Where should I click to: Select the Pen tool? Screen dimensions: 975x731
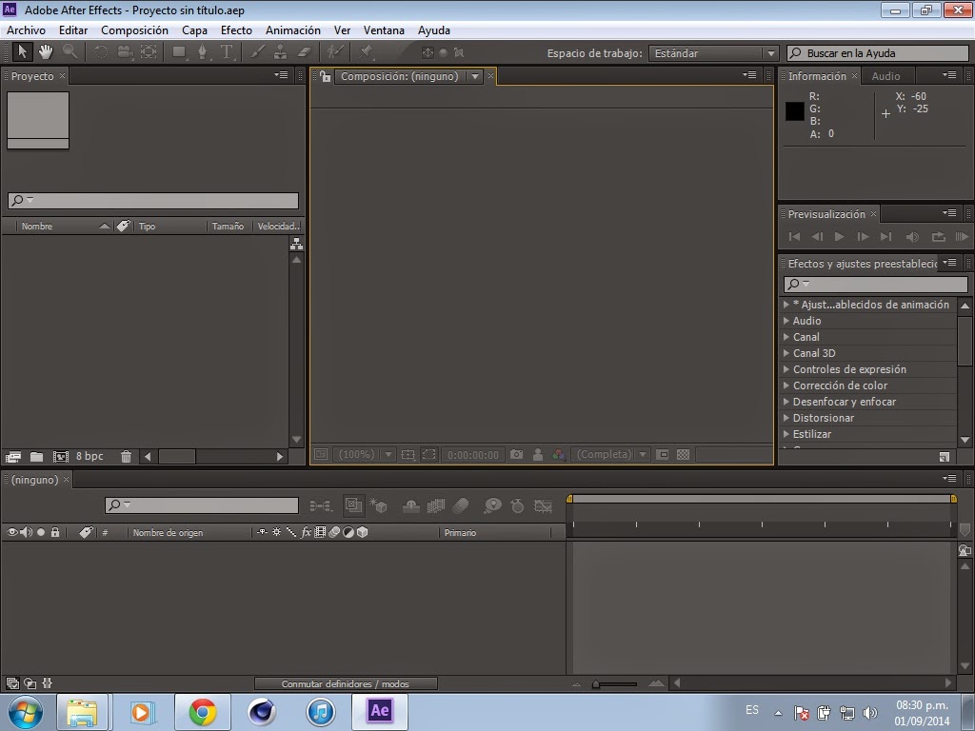203,52
